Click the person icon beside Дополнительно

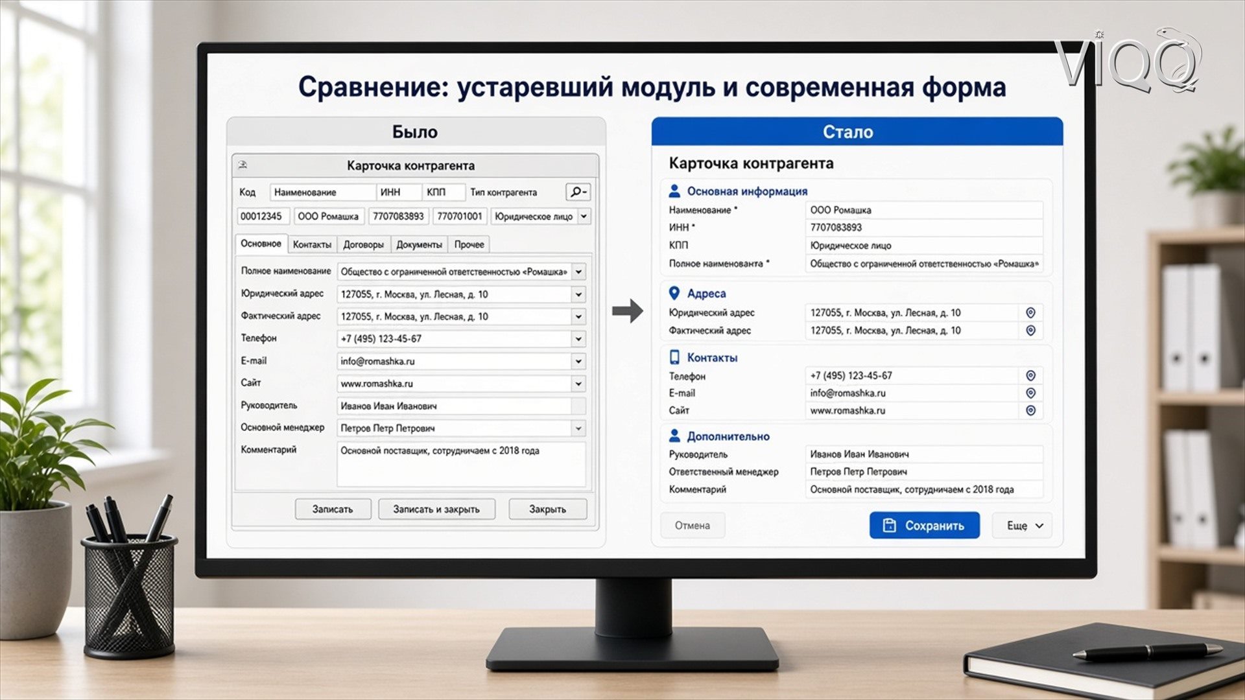point(674,436)
